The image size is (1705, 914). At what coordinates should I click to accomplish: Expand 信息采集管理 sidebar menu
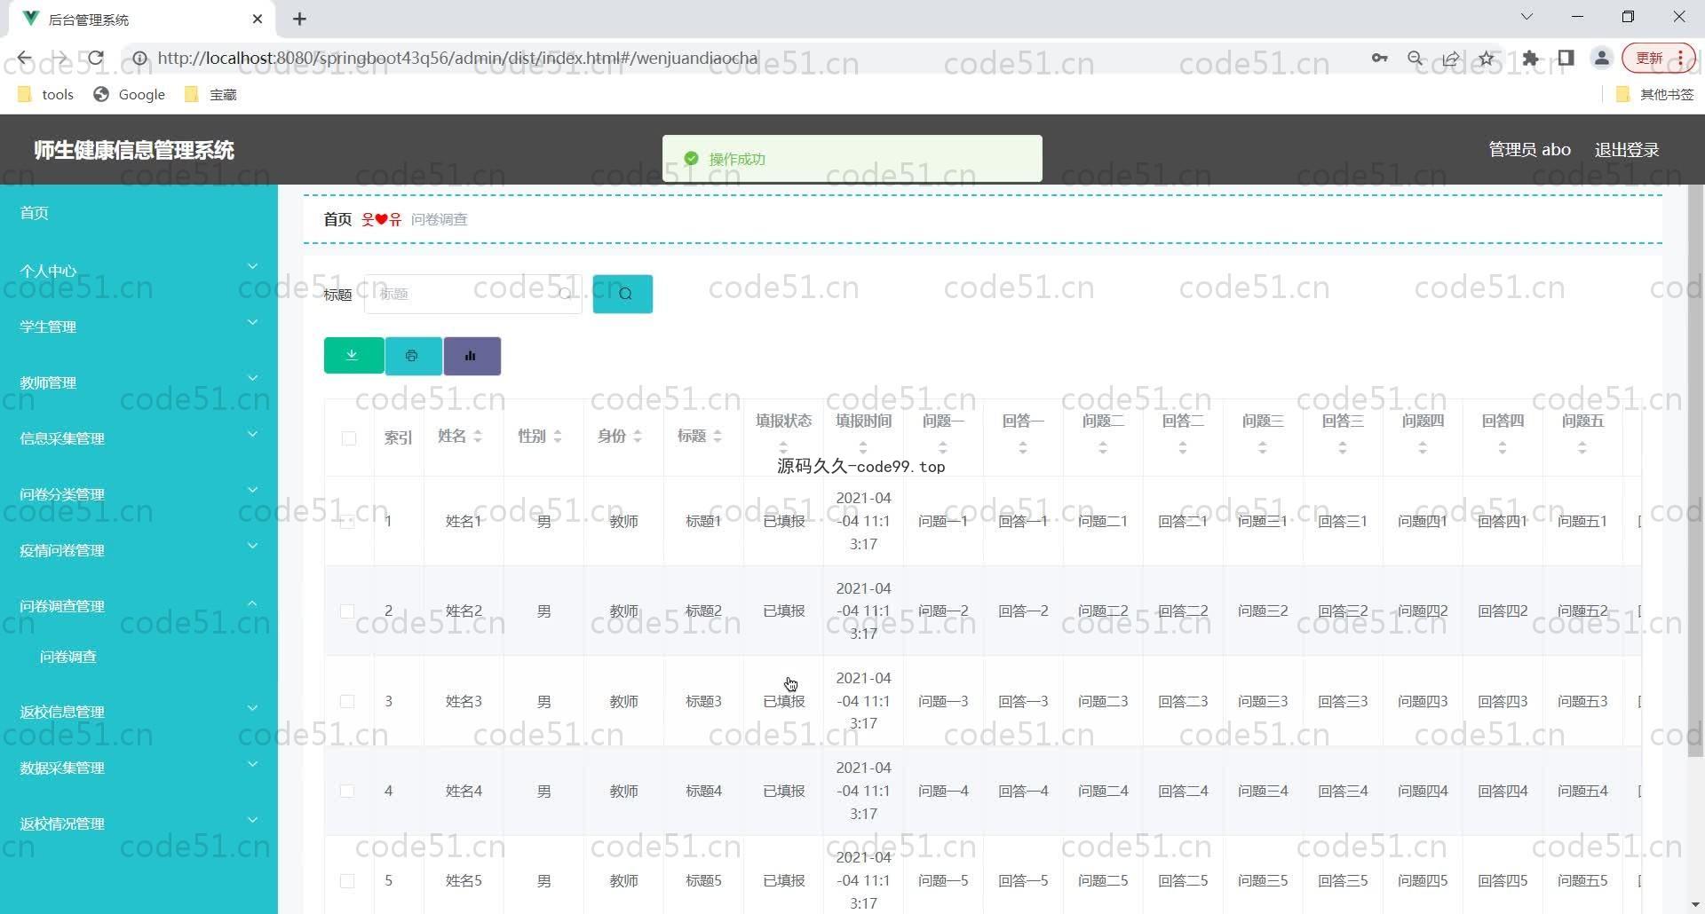(x=139, y=437)
